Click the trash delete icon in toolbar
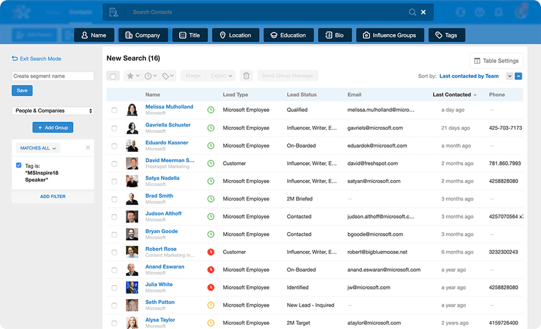The image size is (541, 329). click(246, 76)
